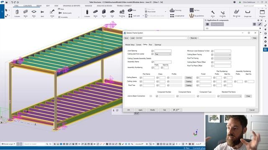The height and width of the screenshot is (150, 268).
Task: Click the Pour break tool
Action: click(150, 12)
